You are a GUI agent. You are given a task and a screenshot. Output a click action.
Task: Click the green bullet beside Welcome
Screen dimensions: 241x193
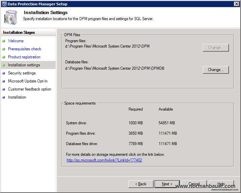pyautogui.click(x=4, y=41)
